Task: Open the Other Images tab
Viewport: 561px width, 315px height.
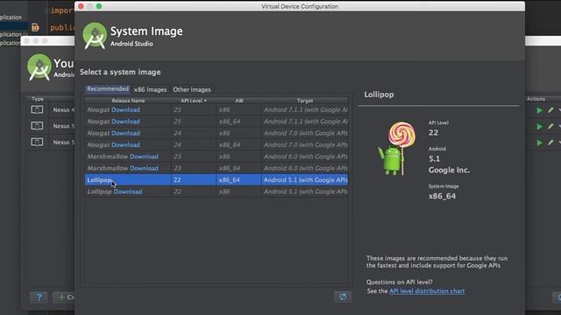Action: [192, 89]
